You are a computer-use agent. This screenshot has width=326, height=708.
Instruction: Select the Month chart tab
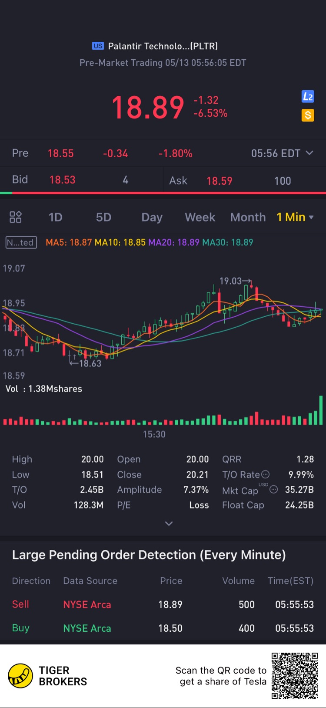point(248,217)
